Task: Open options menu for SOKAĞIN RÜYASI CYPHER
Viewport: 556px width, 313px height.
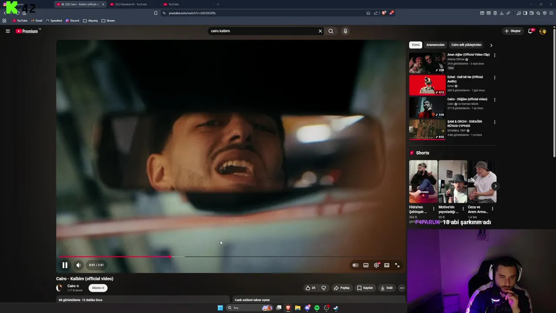Action: point(494,122)
